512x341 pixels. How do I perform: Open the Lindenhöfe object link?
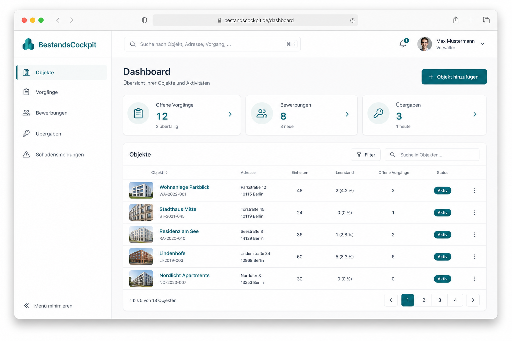172,253
